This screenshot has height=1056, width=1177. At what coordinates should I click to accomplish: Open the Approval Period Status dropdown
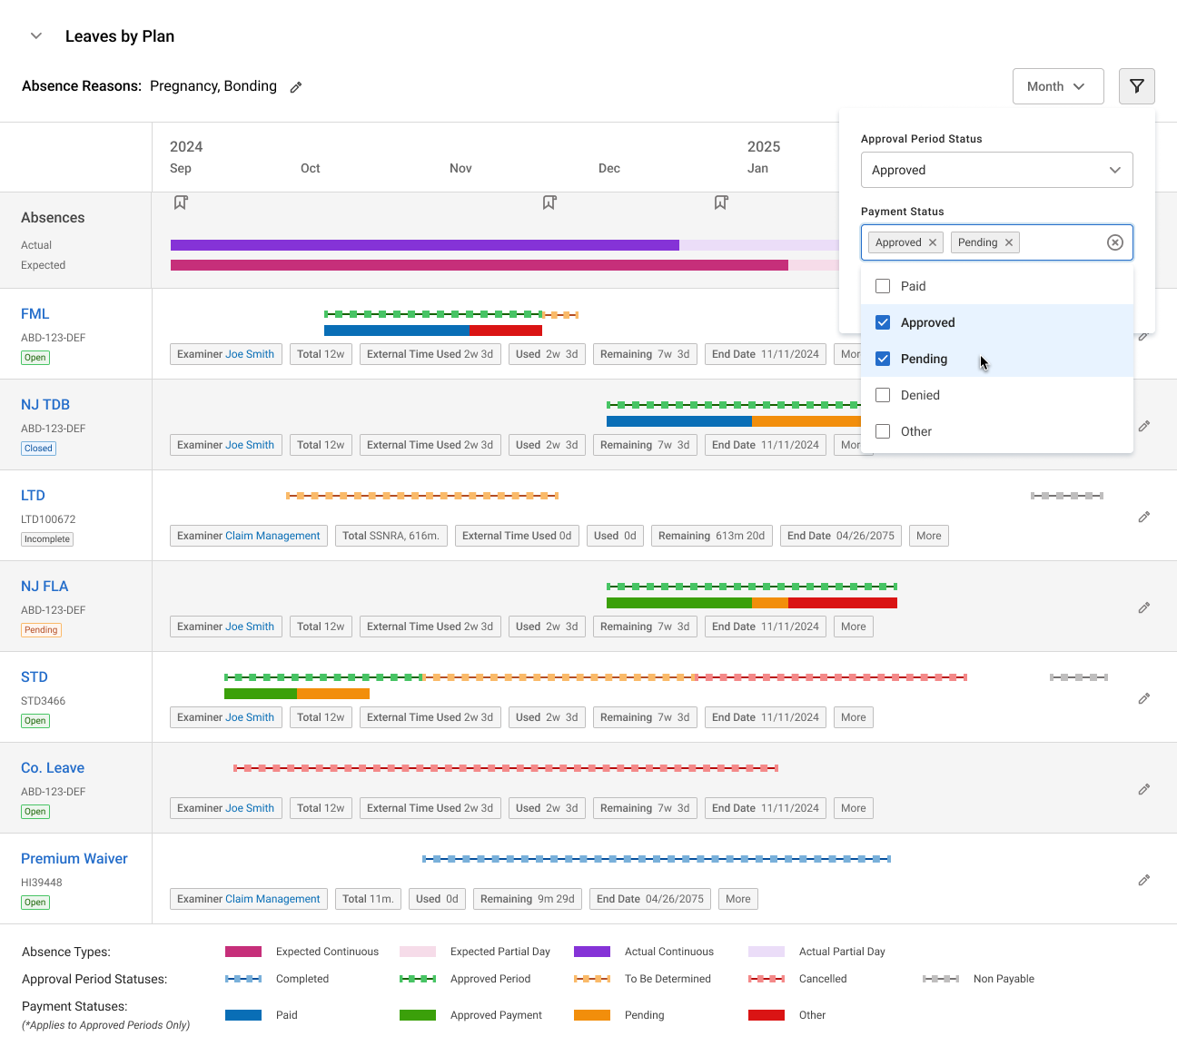coord(996,170)
